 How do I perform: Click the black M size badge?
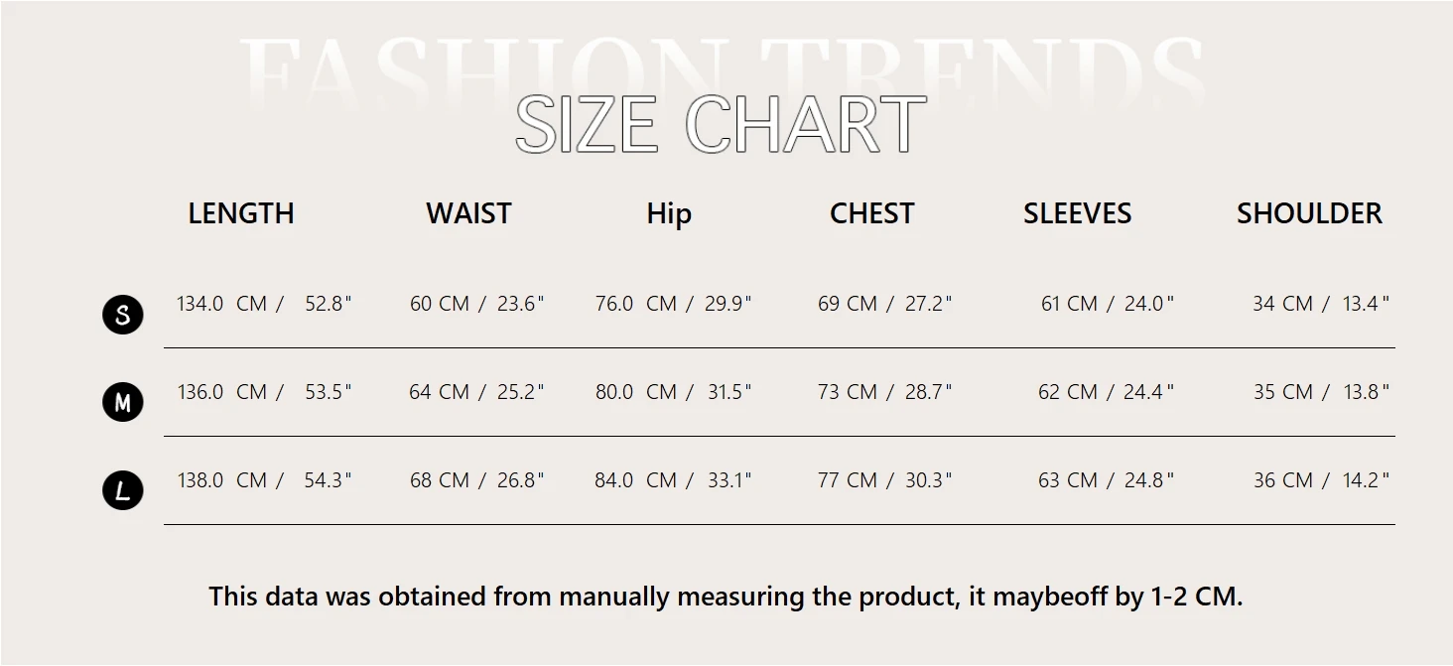point(123,402)
